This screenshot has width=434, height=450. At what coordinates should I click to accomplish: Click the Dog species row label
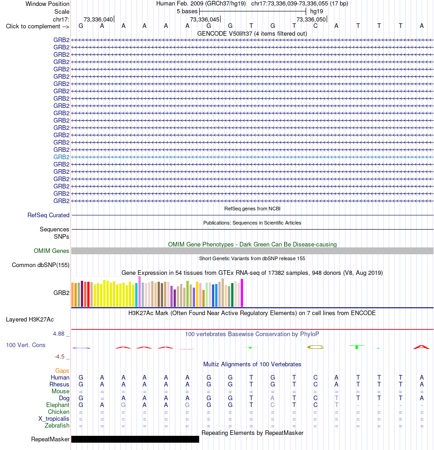click(64, 398)
